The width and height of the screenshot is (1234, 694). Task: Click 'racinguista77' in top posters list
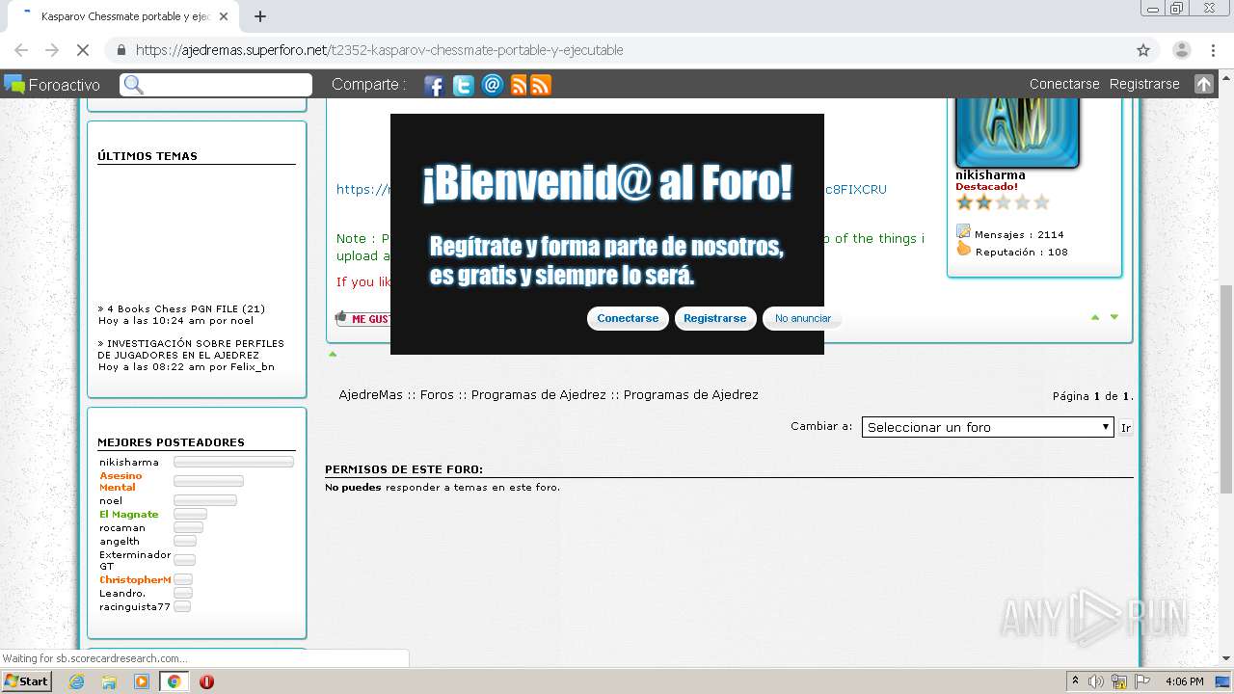tap(135, 606)
